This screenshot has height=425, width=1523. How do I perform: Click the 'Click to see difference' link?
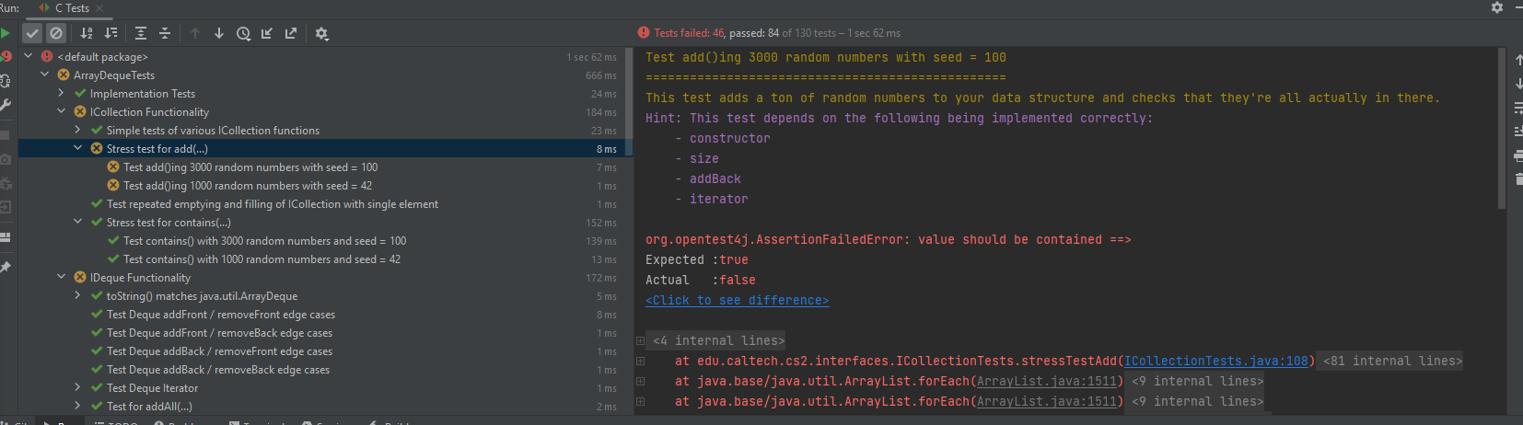pos(737,301)
